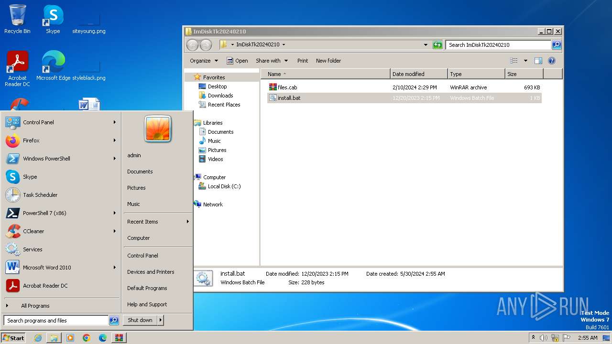Screen dimensions: 612x344
Task: Click Chrome icon on the taskbar
Action: click(x=86, y=338)
